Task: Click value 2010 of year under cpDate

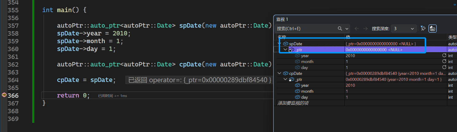Action: click(x=350, y=85)
